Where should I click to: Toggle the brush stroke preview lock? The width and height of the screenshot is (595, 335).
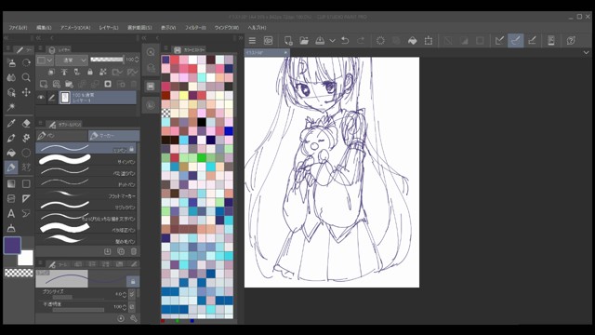tap(133, 281)
